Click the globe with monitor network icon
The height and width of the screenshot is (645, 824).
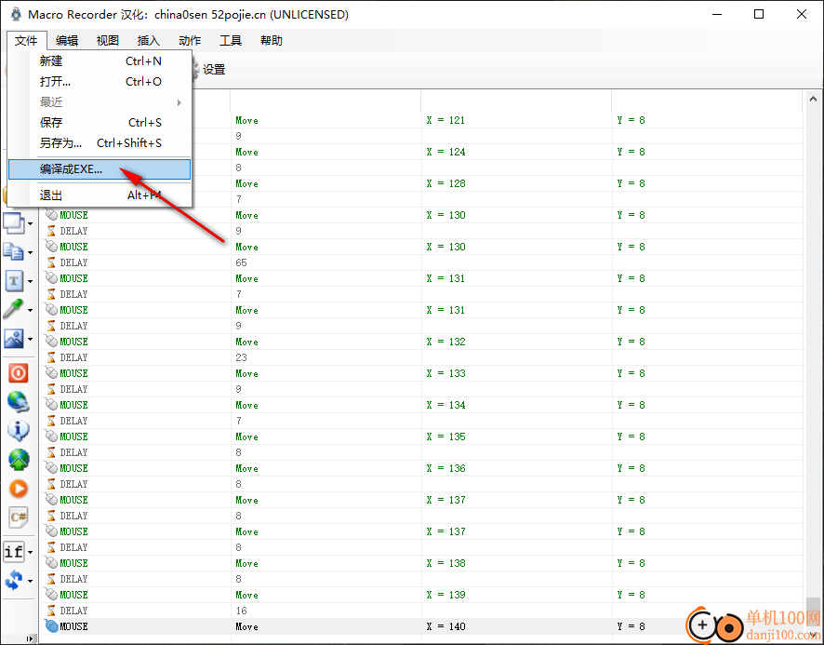click(x=19, y=402)
